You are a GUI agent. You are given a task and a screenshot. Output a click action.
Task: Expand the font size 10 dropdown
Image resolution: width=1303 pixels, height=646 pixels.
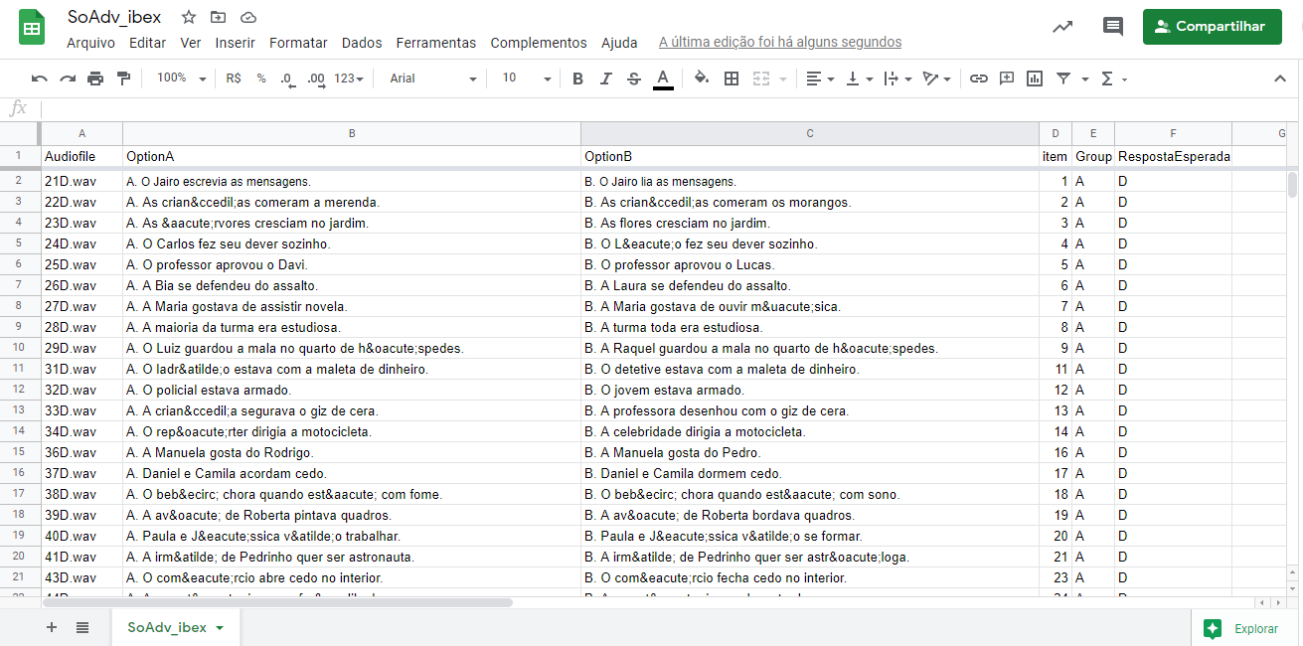(x=526, y=79)
